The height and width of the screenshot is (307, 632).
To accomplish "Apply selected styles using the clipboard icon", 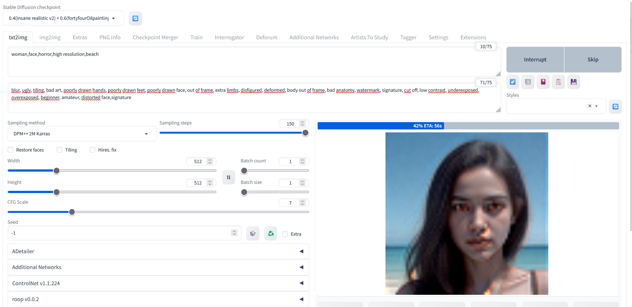I will click(558, 82).
